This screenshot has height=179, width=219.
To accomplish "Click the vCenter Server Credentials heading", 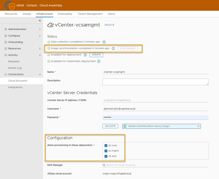I will 72,93.
